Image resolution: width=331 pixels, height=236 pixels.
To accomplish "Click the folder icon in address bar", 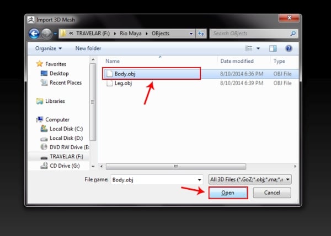I will (x=63, y=33).
